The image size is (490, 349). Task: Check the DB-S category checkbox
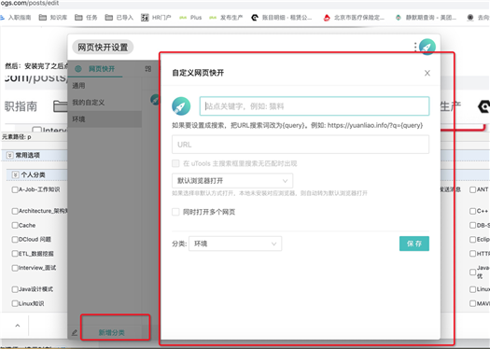(473, 225)
